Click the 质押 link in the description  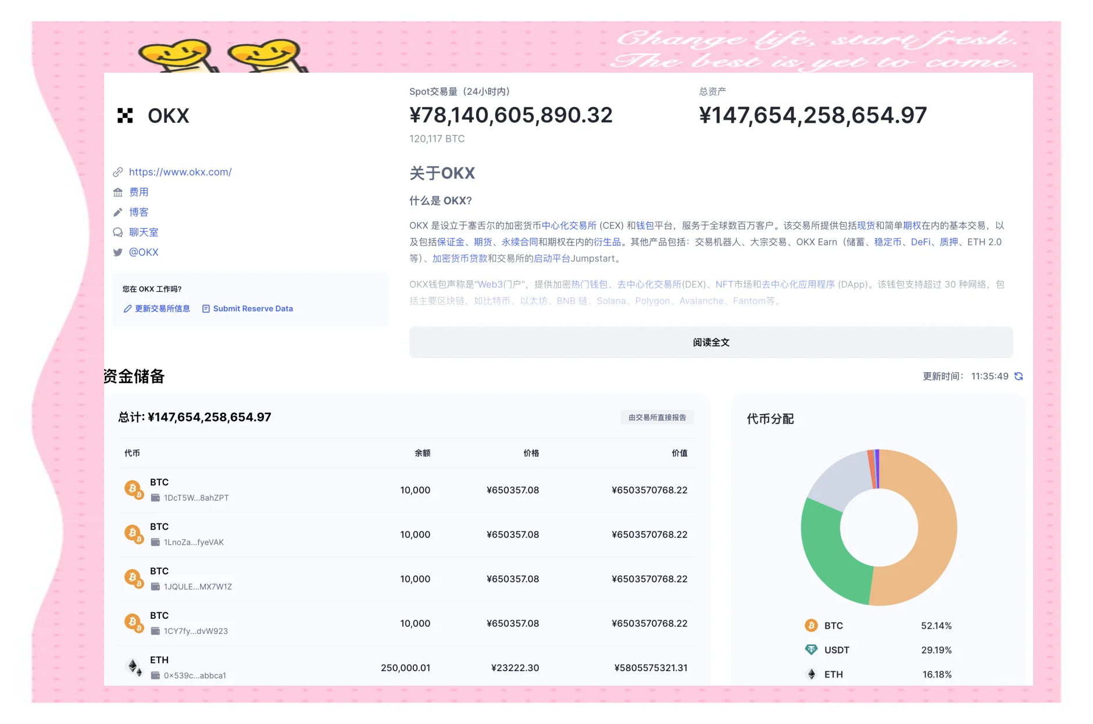click(949, 242)
